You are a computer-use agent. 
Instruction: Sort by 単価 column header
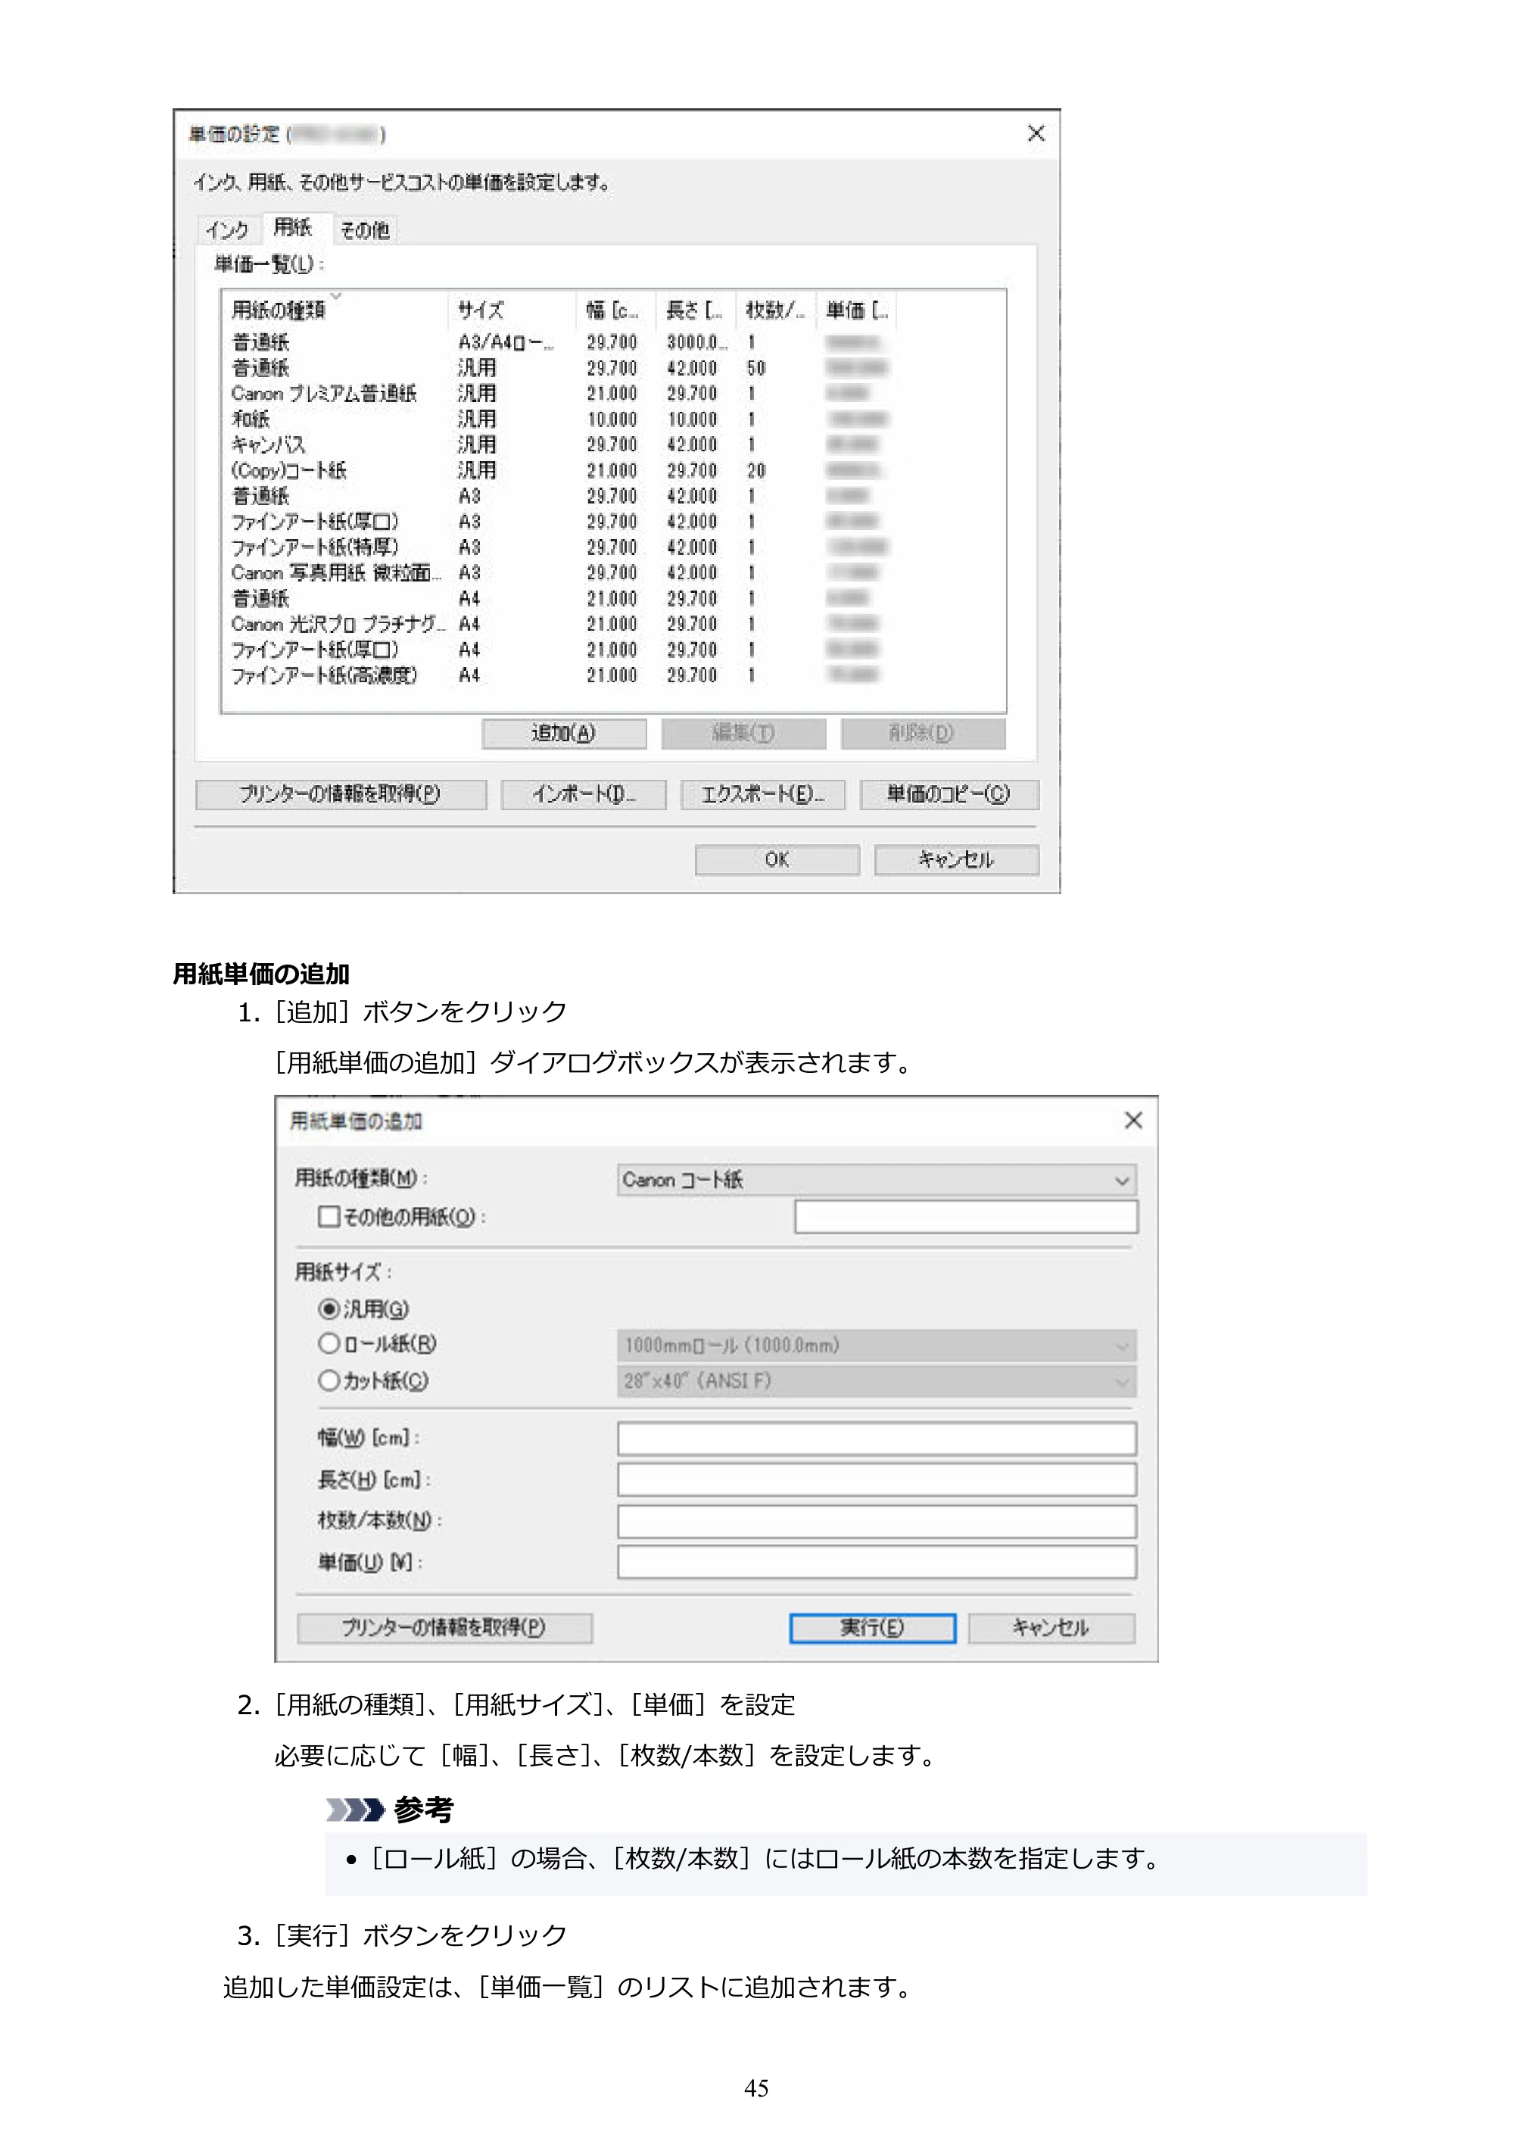coord(856,310)
